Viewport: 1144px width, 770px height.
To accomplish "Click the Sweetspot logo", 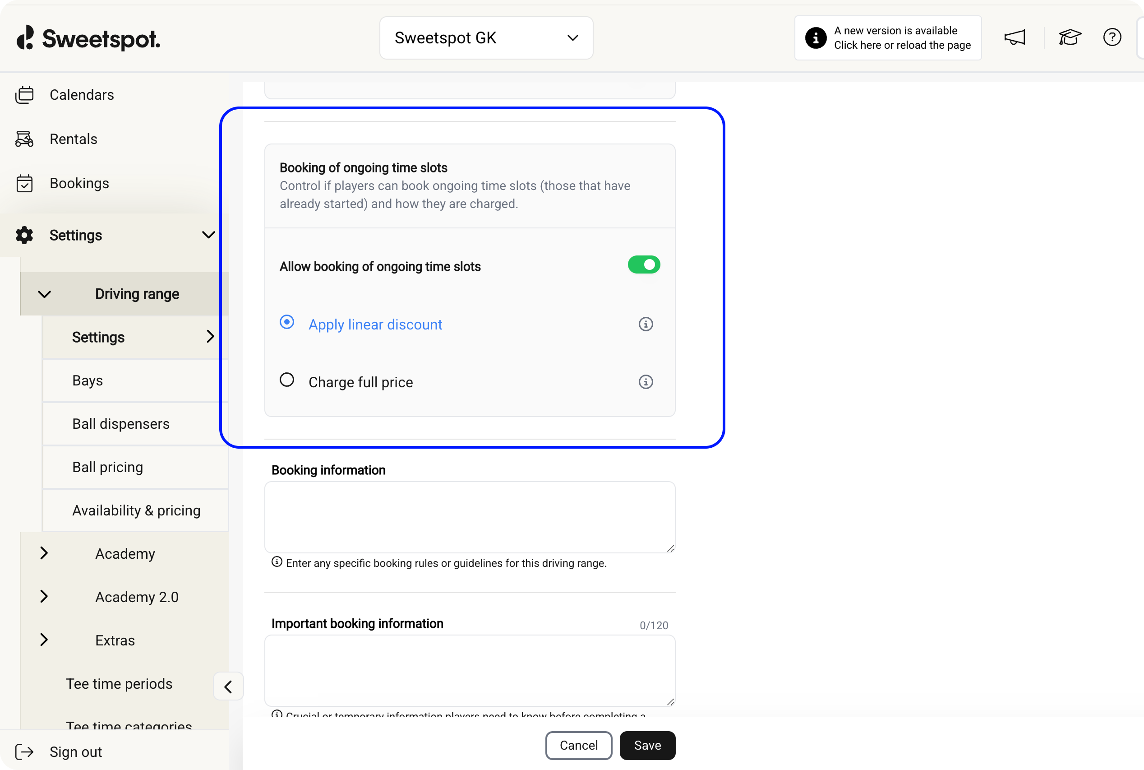I will (x=88, y=38).
